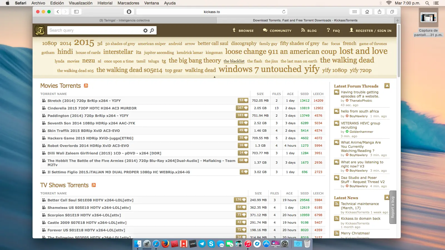Show all tabs with the overlapping squares icon

click(392, 12)
